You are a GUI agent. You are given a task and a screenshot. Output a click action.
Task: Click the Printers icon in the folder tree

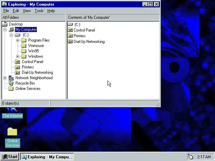click(x=17, y=67)
